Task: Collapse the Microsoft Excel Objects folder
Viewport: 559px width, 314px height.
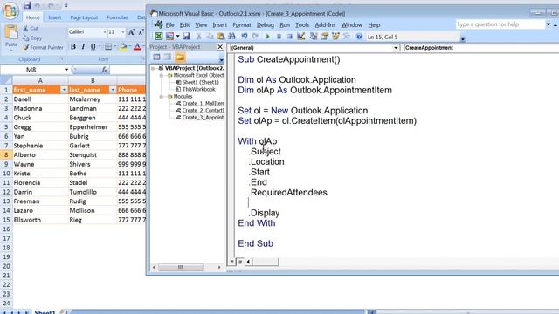Action: (161, 75)
